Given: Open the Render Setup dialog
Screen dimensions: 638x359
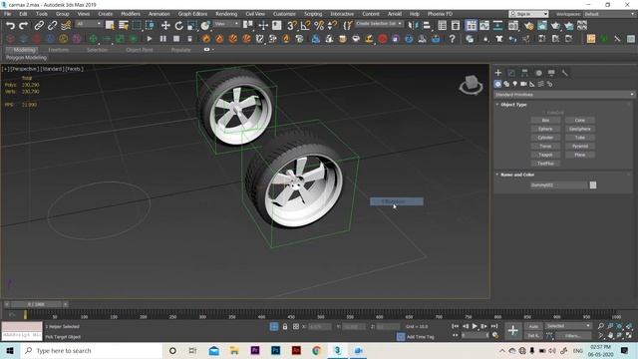Looking at the screenshot, I should (x=528, y=26).
